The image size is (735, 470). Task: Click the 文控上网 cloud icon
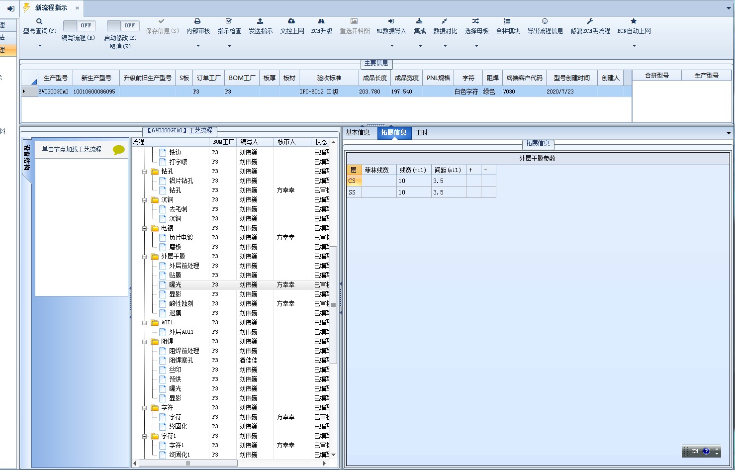(x=291, y=21)
